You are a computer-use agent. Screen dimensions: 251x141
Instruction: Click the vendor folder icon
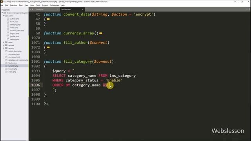(6, 48)
